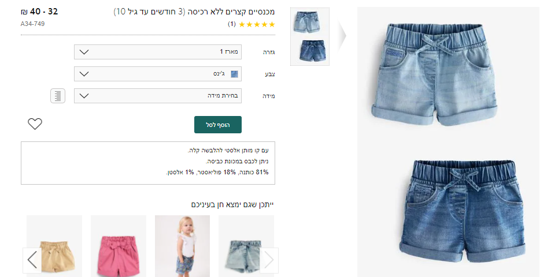Open the toddler model recommended product
Image resolution: width=540 pixels, height=277 pixels.
[183, 246]
